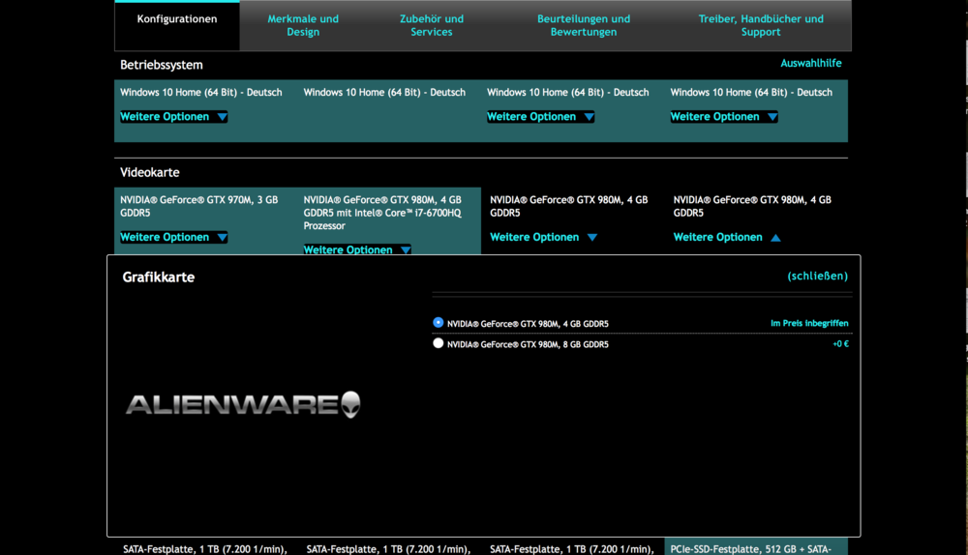Select the Konfigurationen tab
The width and height of the screenshot is (968, 555).
[177, 19]
